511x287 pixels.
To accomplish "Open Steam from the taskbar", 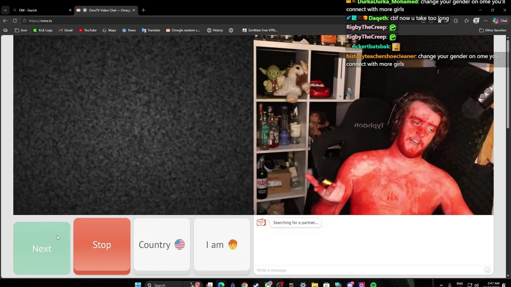I will pyautogui.click(x=256, y=285).
